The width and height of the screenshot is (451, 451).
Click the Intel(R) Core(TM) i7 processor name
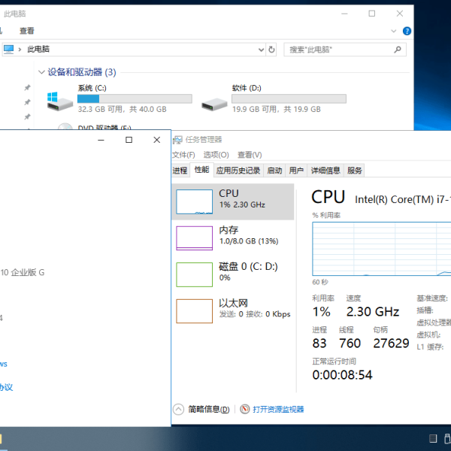pos(403,199)
